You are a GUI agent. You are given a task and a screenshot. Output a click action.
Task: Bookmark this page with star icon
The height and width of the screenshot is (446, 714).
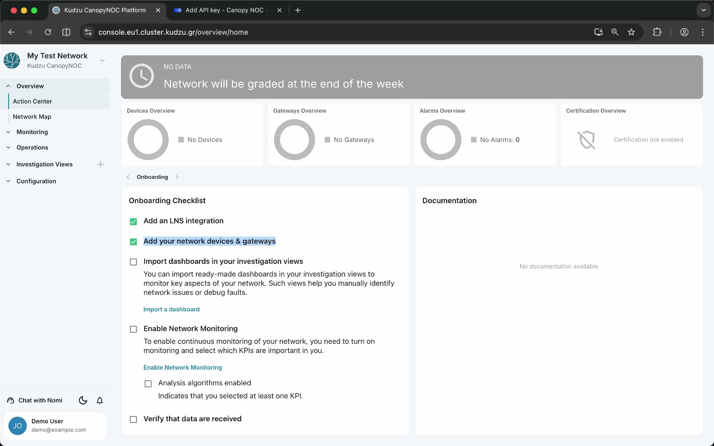[631, 32]
